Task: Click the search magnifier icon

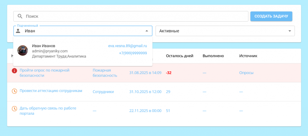Action: (x=20, y=16)
